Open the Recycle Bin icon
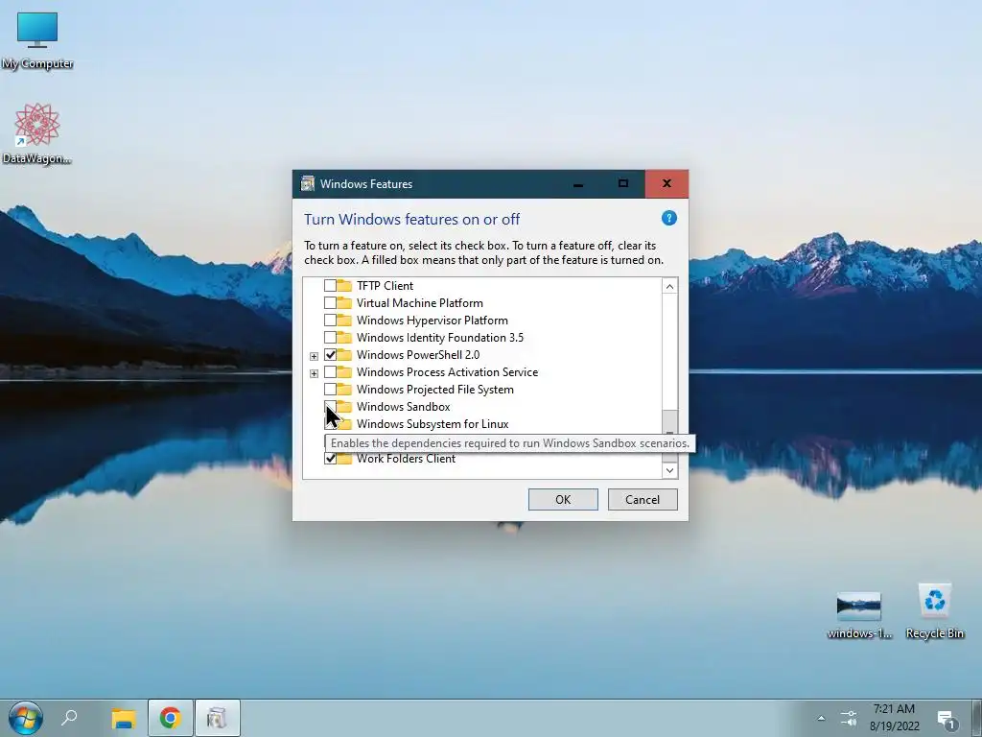 pyautogui.click(x=934, y=611)
